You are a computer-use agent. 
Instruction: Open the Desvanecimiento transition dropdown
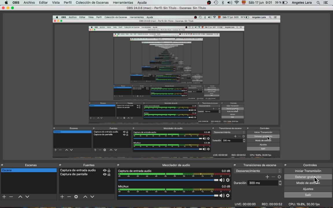(x=258, y=171)
